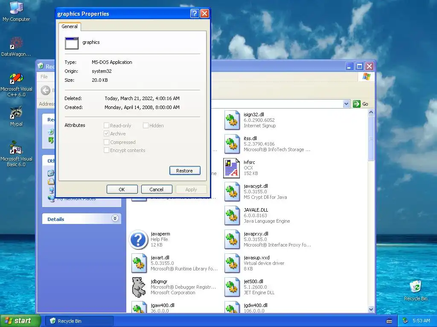
Task: Select the javaperm help file icon
Action: click(138, 239)
